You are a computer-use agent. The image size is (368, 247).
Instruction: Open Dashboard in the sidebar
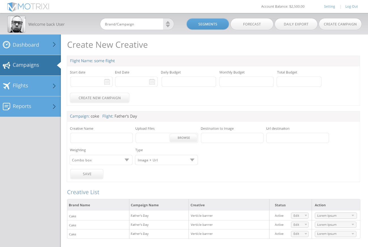click(30, 45)
